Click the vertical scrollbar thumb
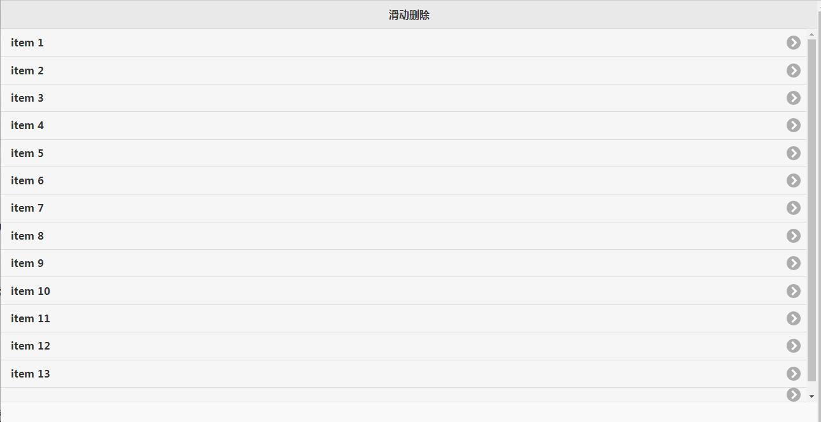 click(x=811, y=210)
